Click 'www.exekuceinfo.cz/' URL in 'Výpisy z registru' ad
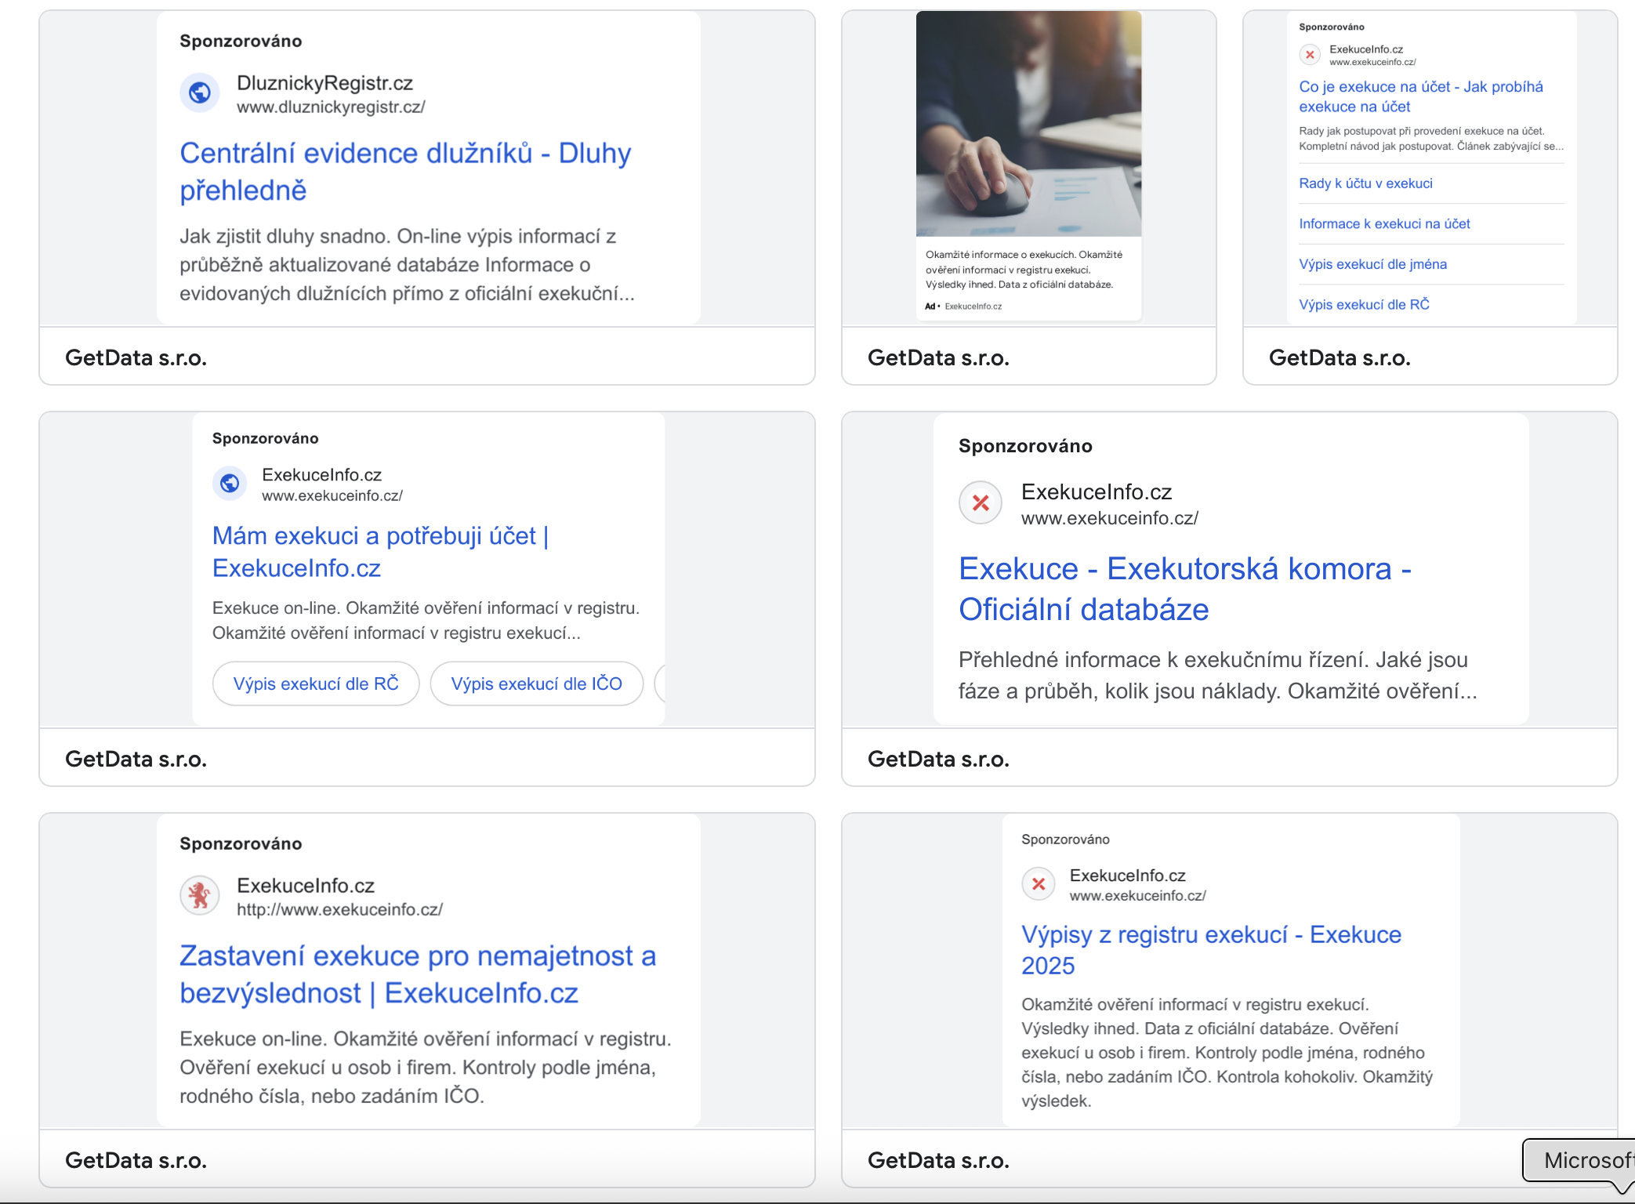Image resolution: width=1635 pixels, height=1204 pixels. (x=1137, y=896)
